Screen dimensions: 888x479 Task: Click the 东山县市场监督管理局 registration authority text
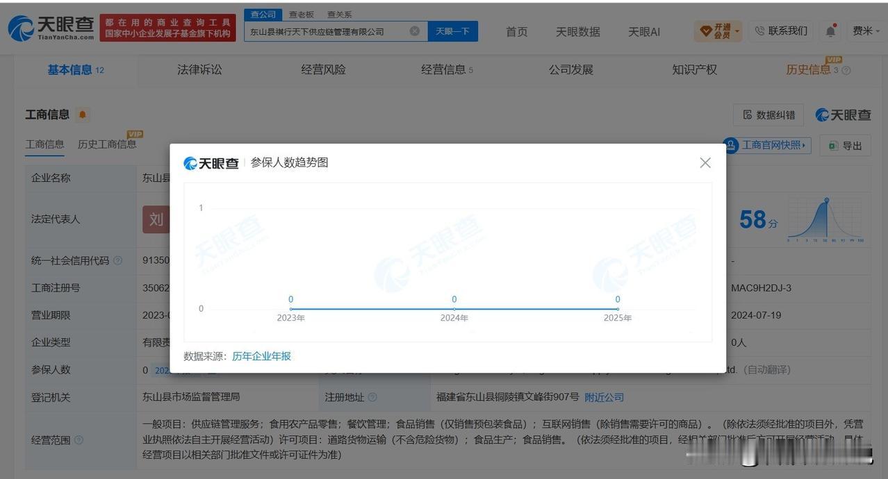(x=191, y=397)
